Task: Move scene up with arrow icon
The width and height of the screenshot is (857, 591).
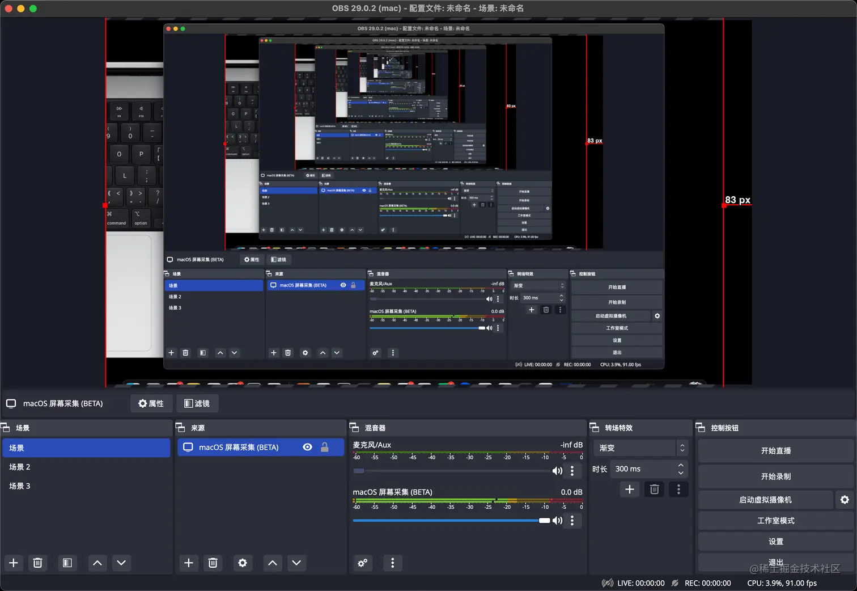Action: coord(97,563)
